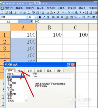This screenshot has height=108, width=98.
Task: Open the Name Box dropdown arrow
Action: pyautogui.click(x=20, y=21)
